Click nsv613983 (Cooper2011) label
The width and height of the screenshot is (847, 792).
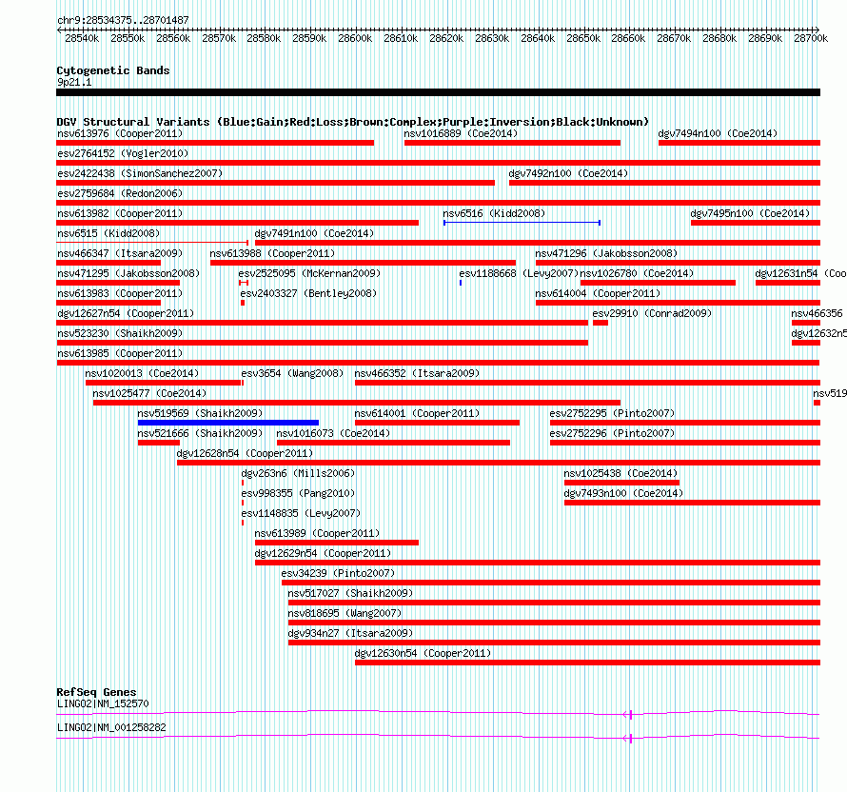[x=120, y=293]
